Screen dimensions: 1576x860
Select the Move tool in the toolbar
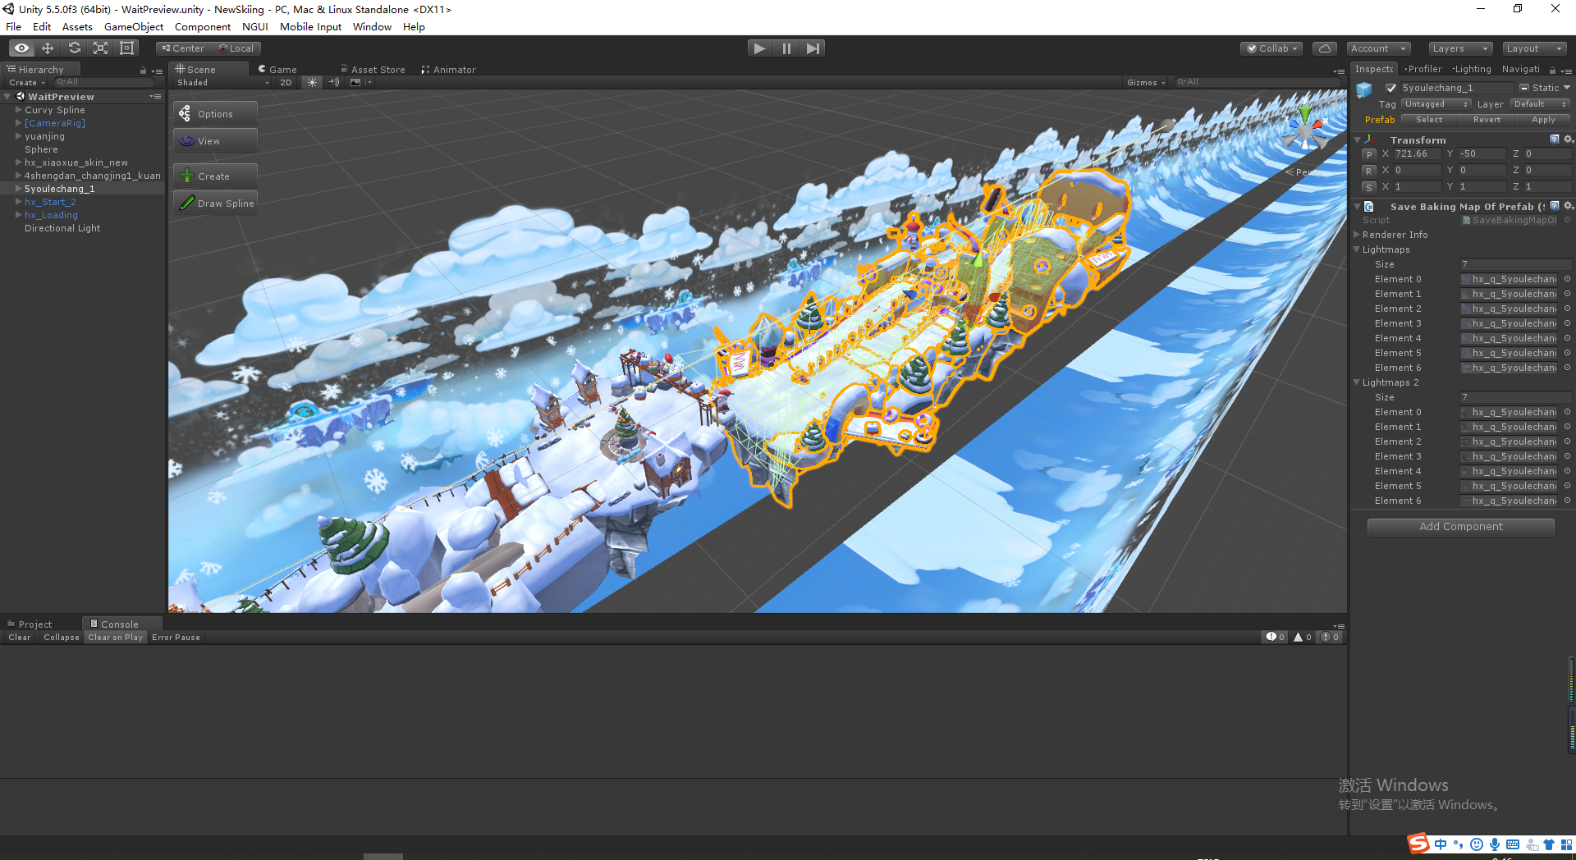click(47, 48)
